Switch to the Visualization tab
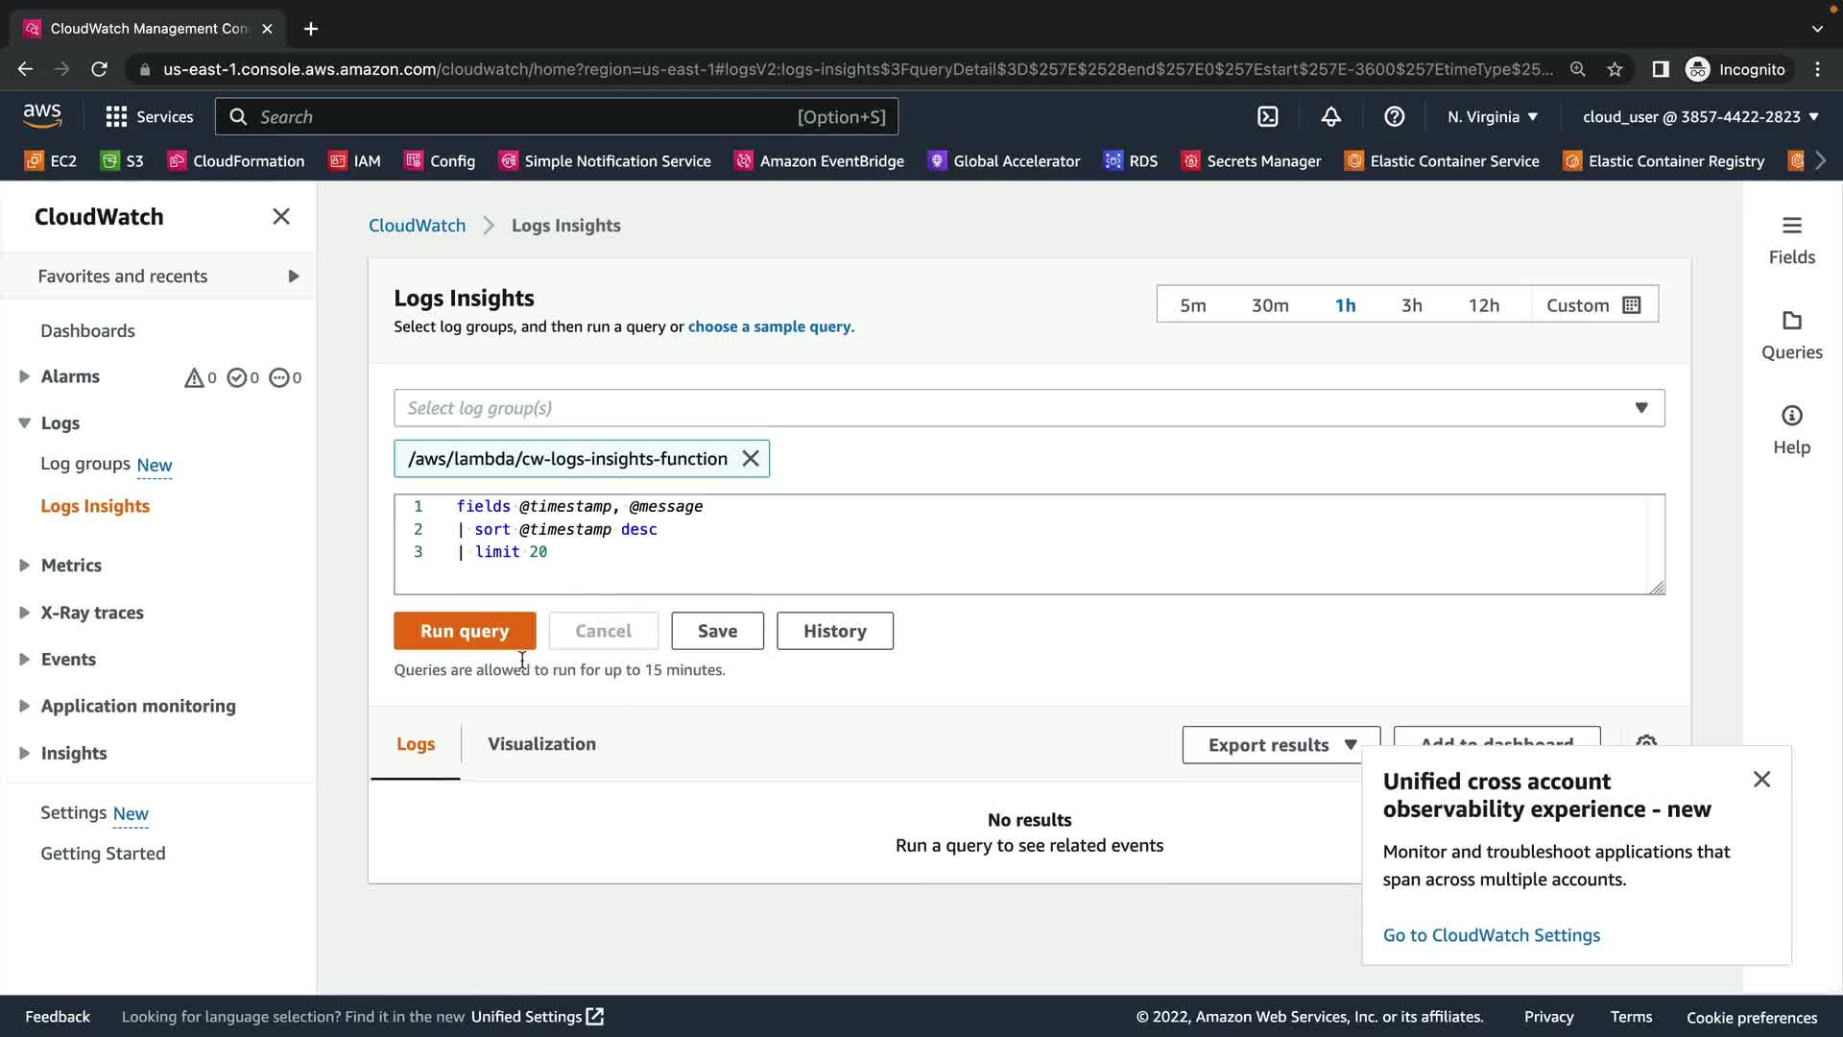 click(541, 744)
